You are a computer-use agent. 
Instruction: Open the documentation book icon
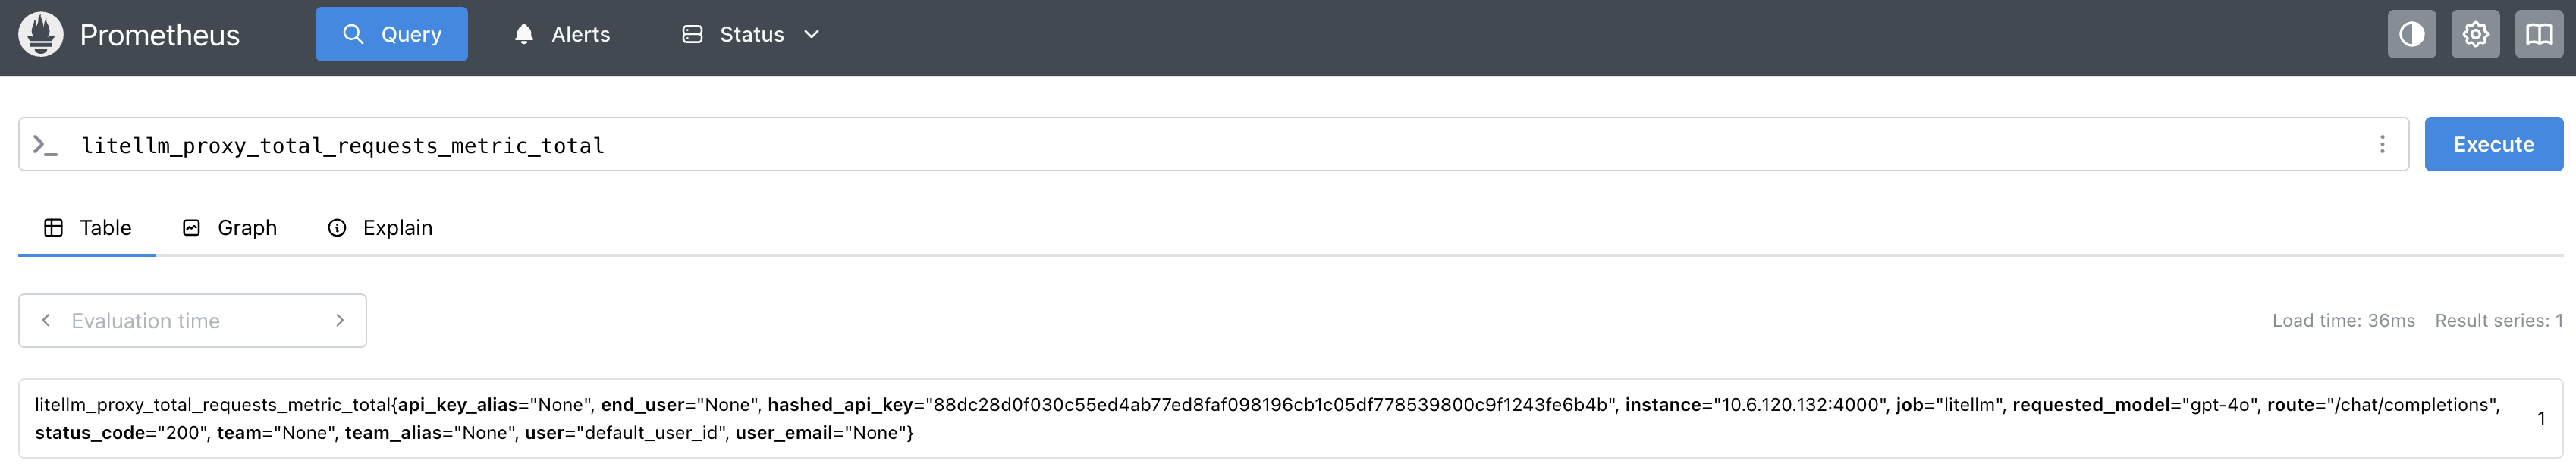pyautogui.click(x=2538, y=33)
